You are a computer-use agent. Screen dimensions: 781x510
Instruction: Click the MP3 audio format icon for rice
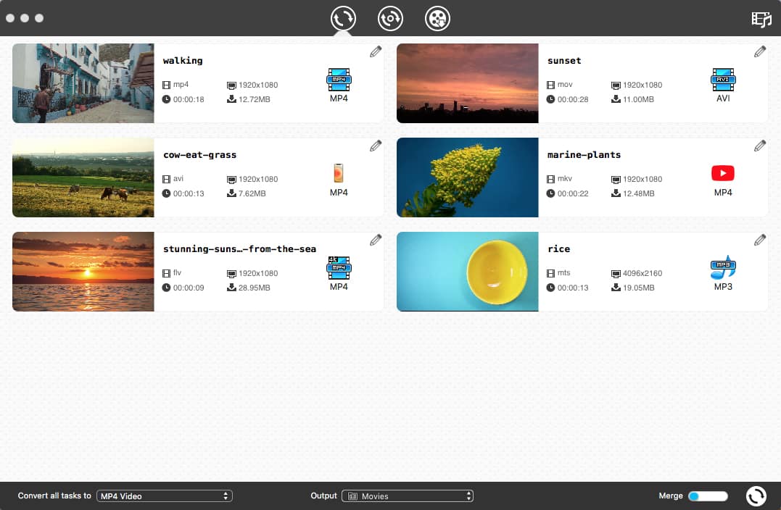pyautogui.click(x=723, y=268)
